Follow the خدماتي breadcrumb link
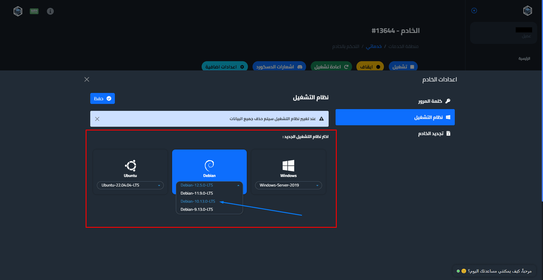 point(374,46)
